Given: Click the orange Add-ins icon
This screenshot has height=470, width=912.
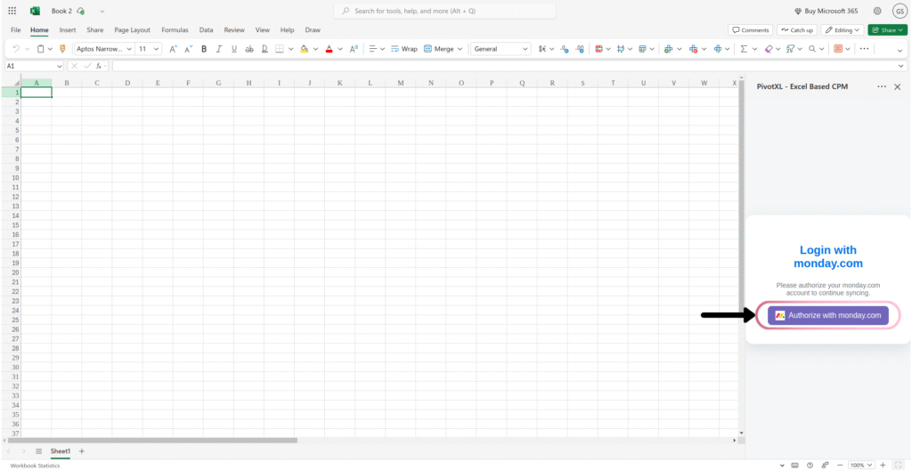Looking at the screenshot, I should coord(838,49).
